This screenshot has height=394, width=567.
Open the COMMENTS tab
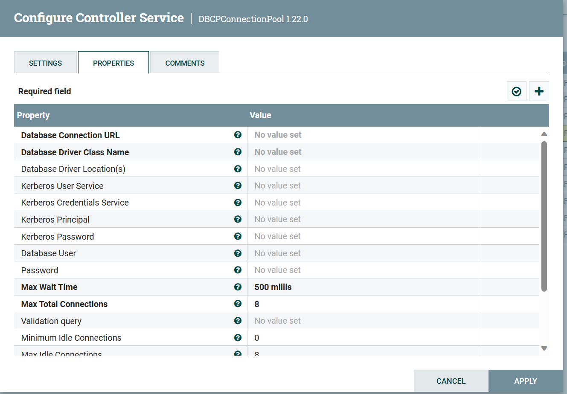(184, 62)
